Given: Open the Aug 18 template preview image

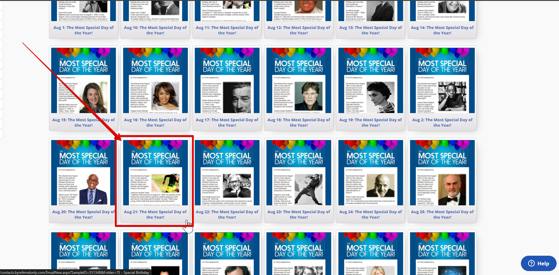Looking at the screenshot, I should pos(299,80).
